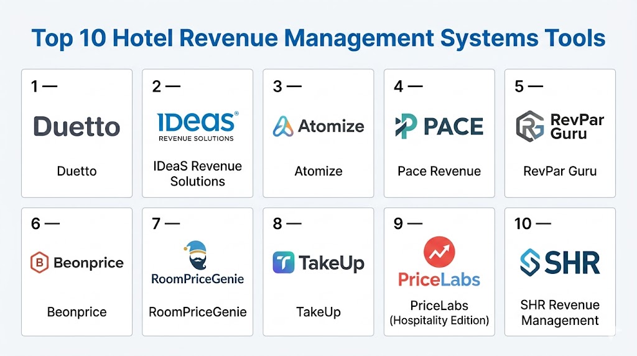Viewport: 637px width, 356px height.
Task: Click the PACE arrow logo icon
Action: (405, 126)
